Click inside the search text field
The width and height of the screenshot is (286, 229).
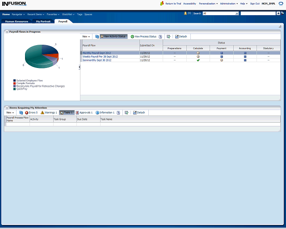coord(257,13)
